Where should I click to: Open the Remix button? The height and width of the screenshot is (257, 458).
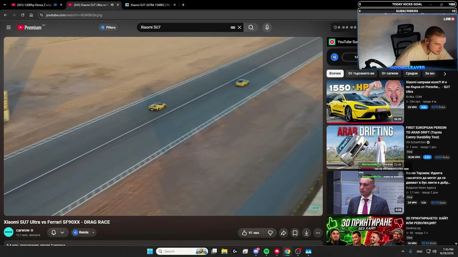tap(81, 232)
